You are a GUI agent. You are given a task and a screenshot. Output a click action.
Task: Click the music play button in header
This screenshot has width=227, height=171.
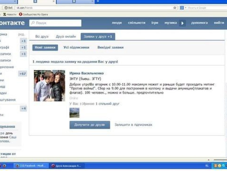click(x=182, y=23)
